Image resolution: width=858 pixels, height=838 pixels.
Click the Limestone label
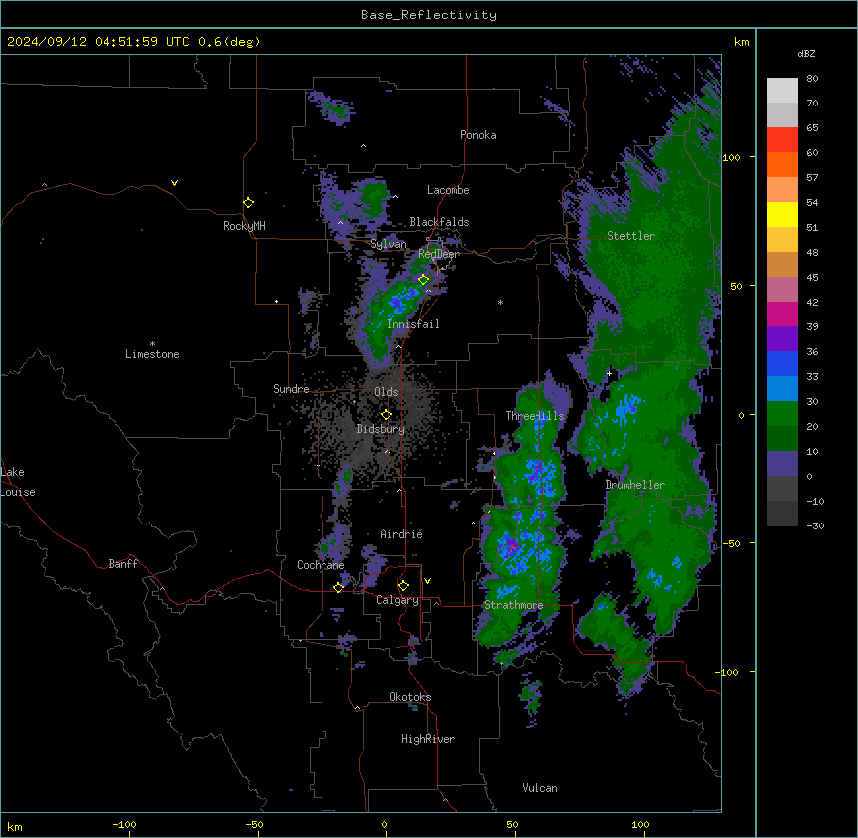point(152,354)
